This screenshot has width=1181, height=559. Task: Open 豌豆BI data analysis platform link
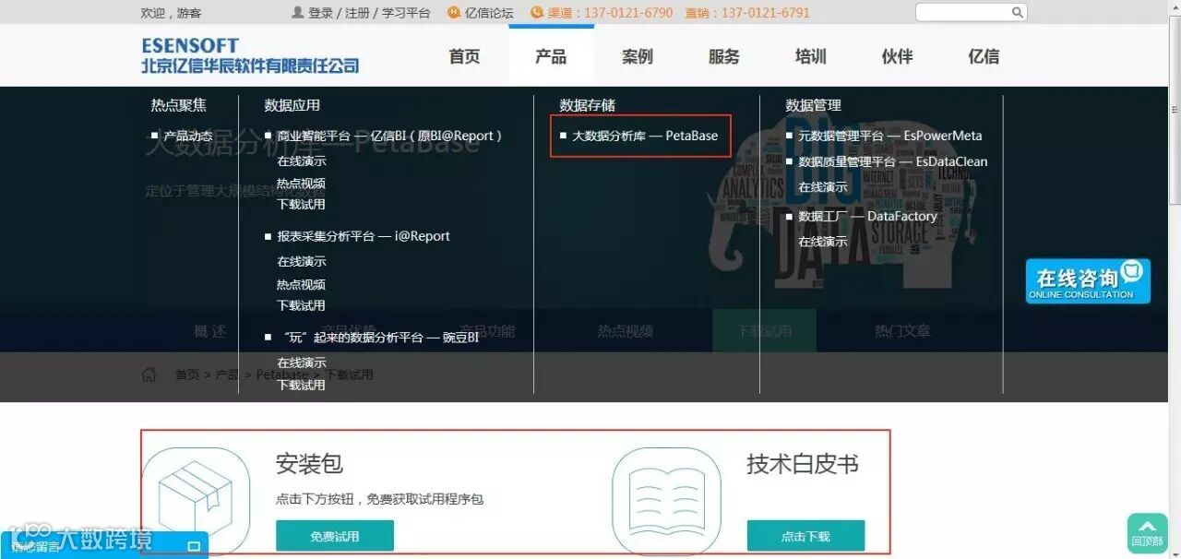point(378,338)
